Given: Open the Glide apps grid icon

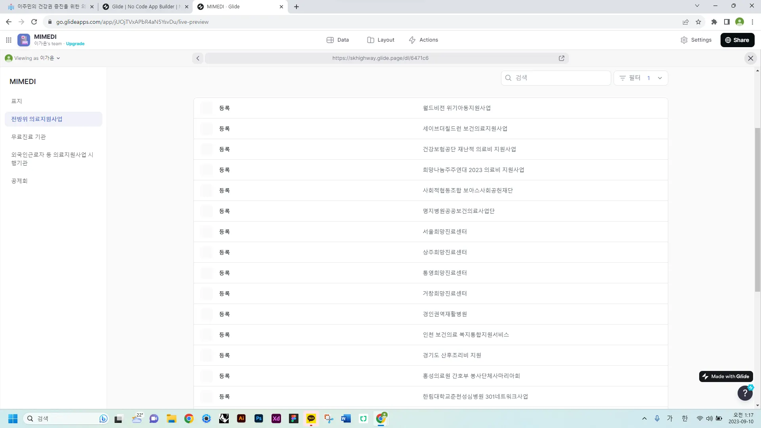Looking at the screenshot, I should (x=9, y=40).
